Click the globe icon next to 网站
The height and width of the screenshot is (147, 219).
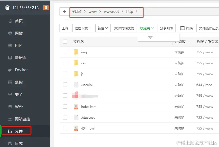point(10,33)
